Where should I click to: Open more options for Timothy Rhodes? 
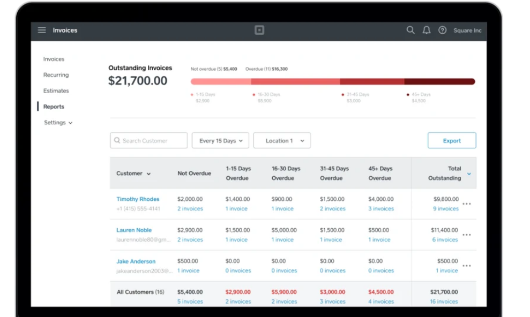click(x=467, y=204)
